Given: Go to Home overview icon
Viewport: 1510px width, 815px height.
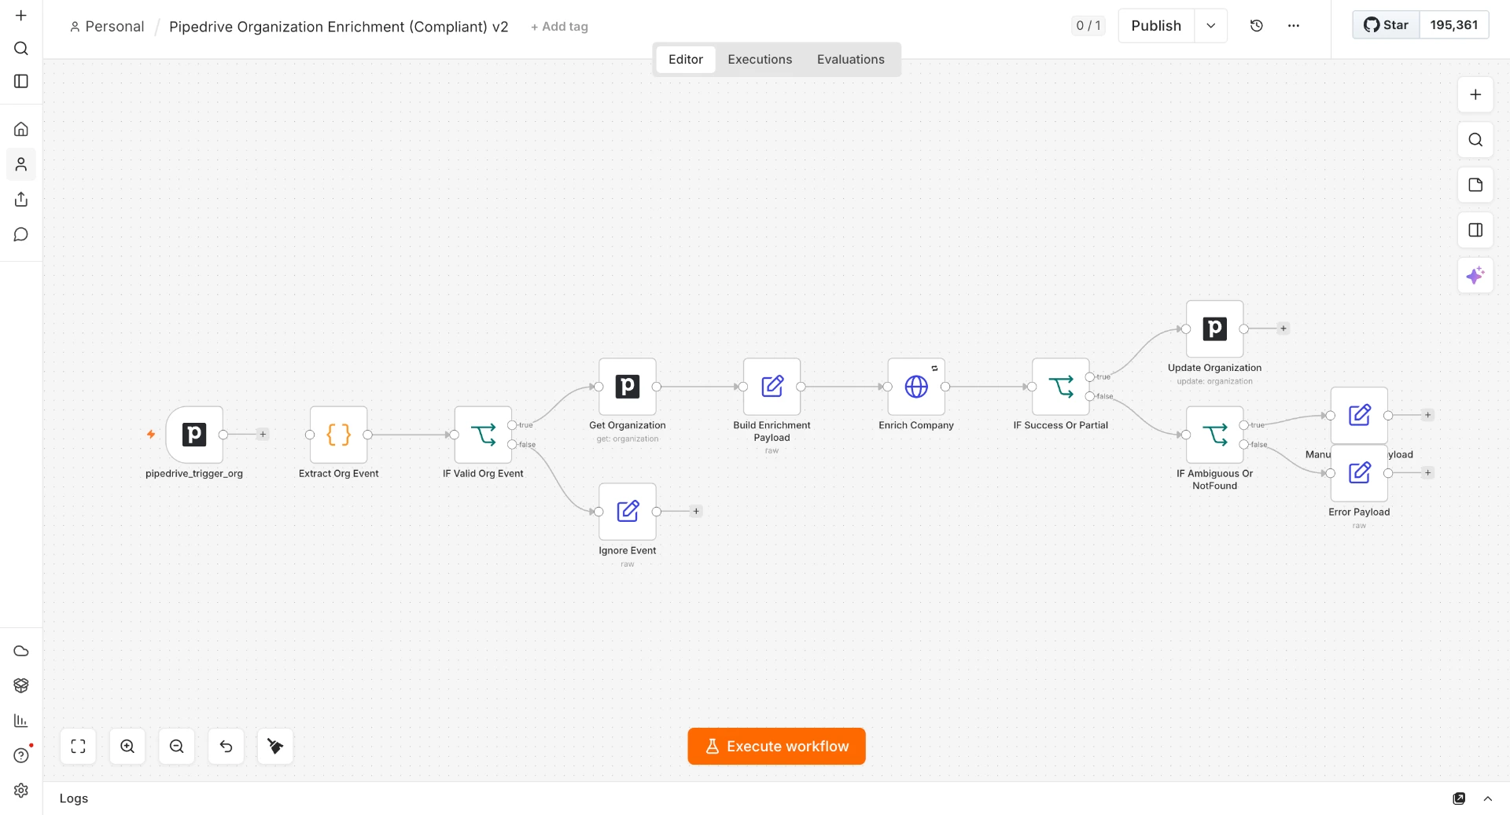Looking at the screenshot, I should tap(21, 130).
